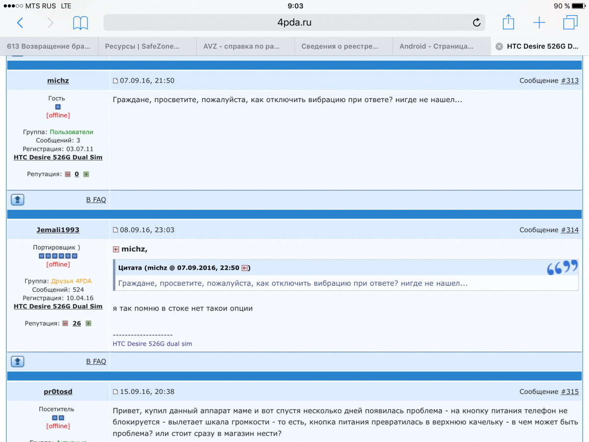Tap the Safari forward arrow
Image resolution: width=589 pixels, height=442 pixels.
50,23
